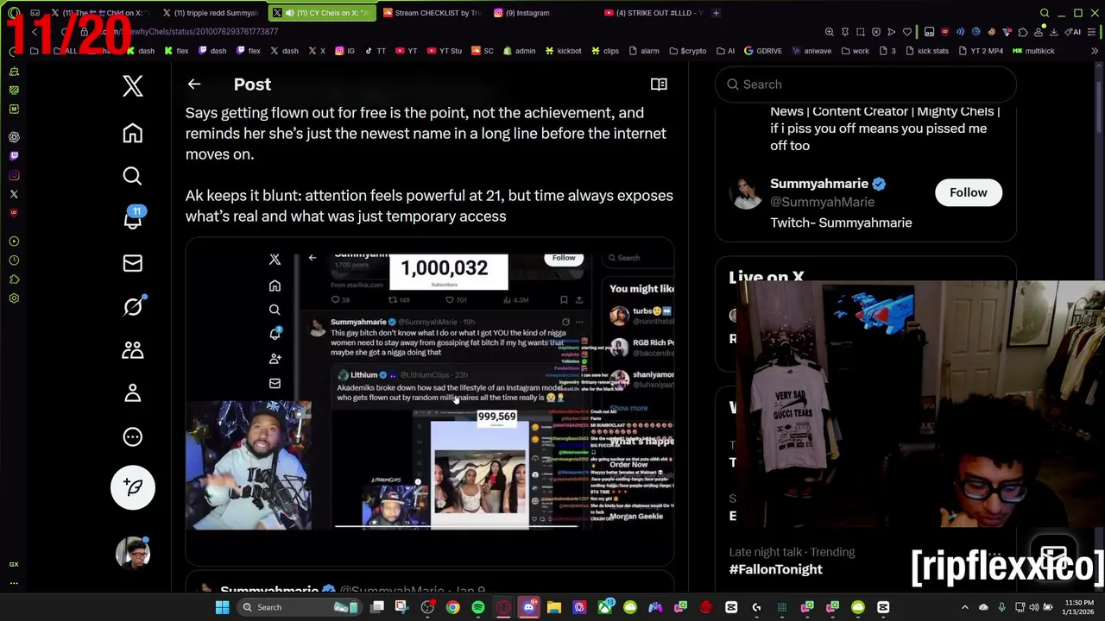This screenshot has width=1105, height=621.
Task: Open Spotify from the taskbar
Action: click(x=478, y=607)
